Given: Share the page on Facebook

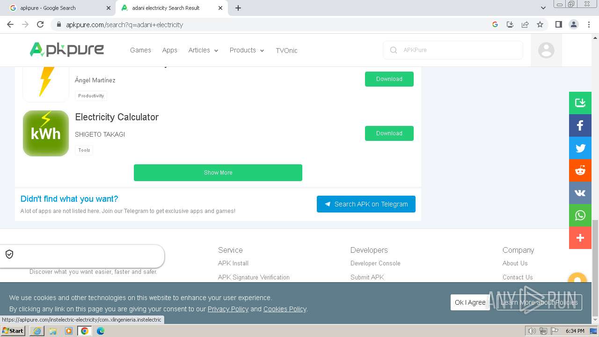Looking at the screenshot, I should coord(580,125).
